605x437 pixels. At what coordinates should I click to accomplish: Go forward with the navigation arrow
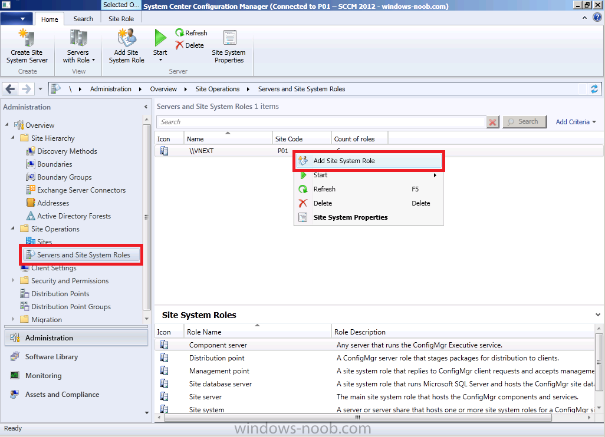26,89
